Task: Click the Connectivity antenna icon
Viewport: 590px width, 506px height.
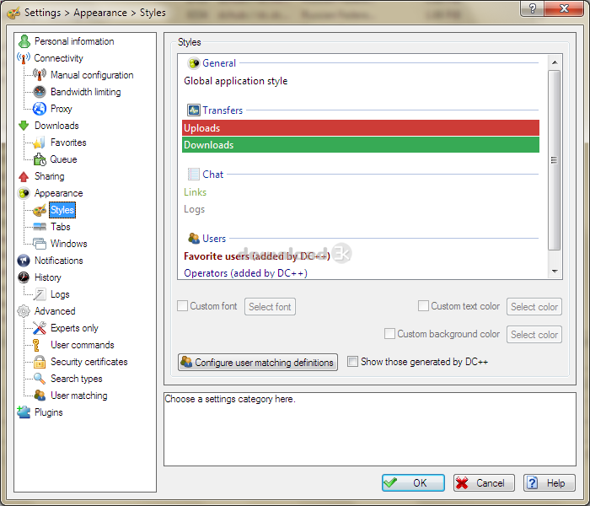Action: click(x=24, y=58)
